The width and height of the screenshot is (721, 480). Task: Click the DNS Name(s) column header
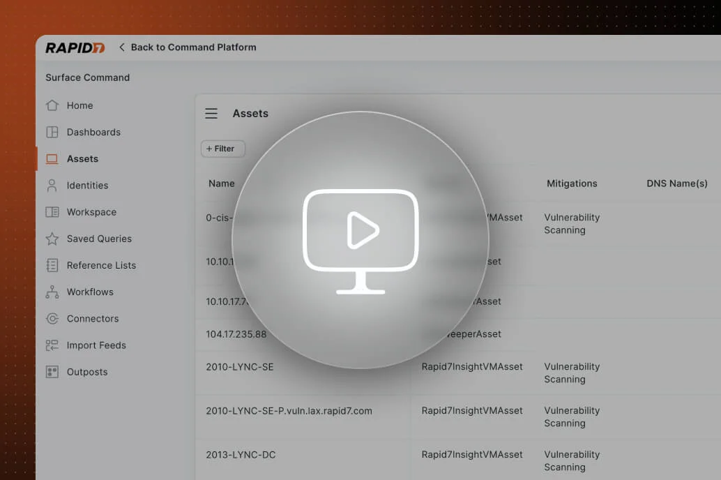676,183
